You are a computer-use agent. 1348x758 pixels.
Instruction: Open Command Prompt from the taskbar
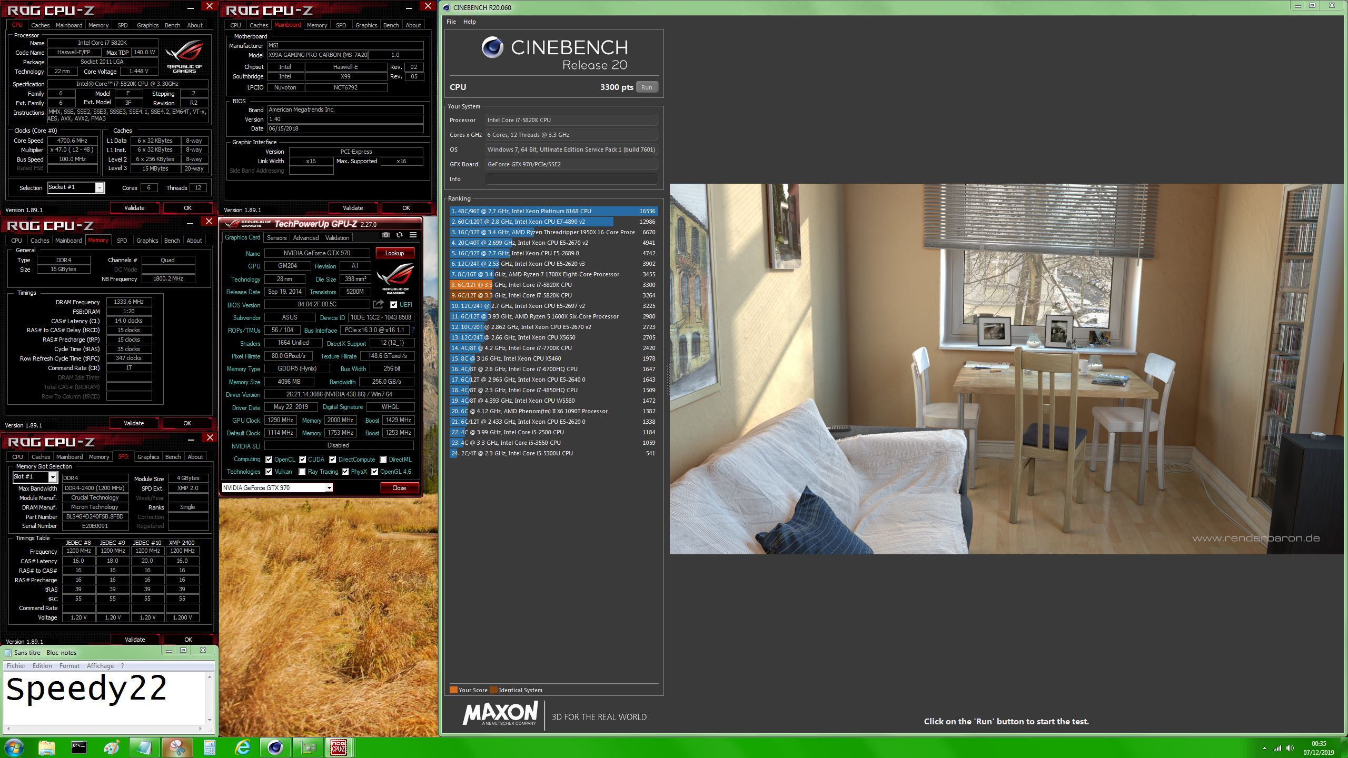79,747
